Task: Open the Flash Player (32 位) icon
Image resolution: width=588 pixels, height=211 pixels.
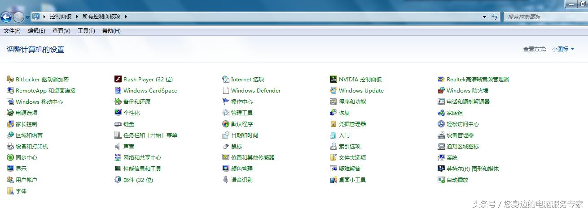Action: click(118, 79)
